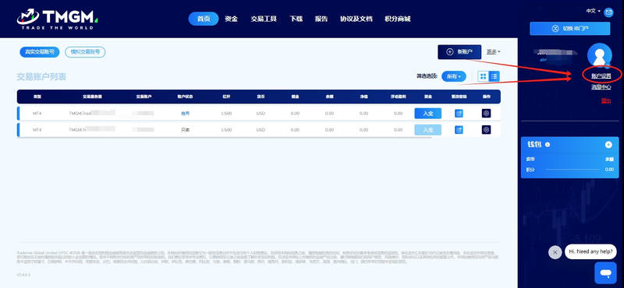Open settings gear in first MT4 row

click(486, 113)
